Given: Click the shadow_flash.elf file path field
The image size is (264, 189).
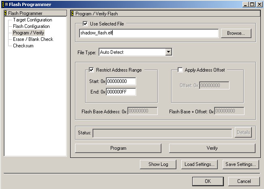Looking at the screenshot, I should (x=149, y=33).
